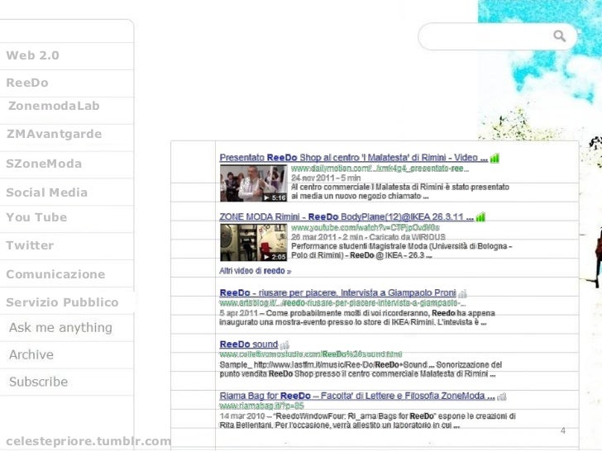The image size is (602, 451).
Task: Click the www.riamabag.it green URL
Action: [x=261, y=406]
